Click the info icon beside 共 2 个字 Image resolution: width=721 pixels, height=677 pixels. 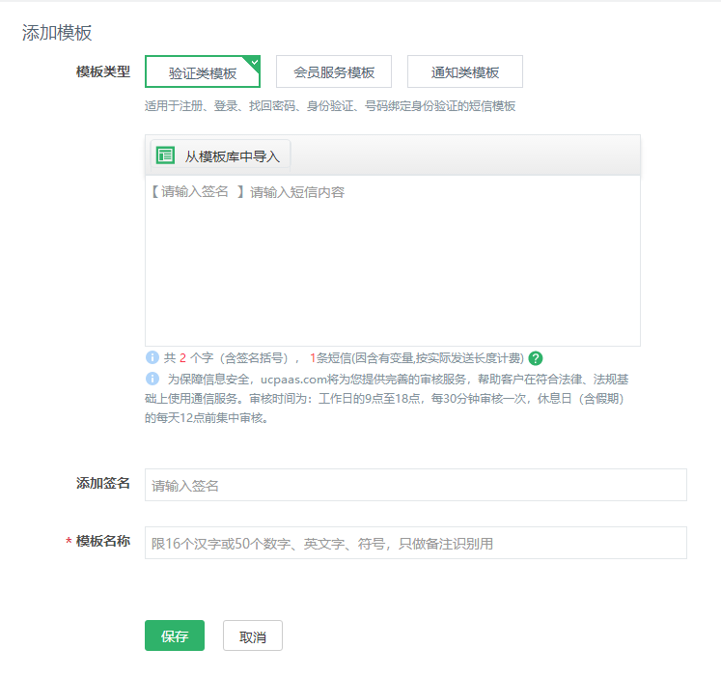pos(153,357)
